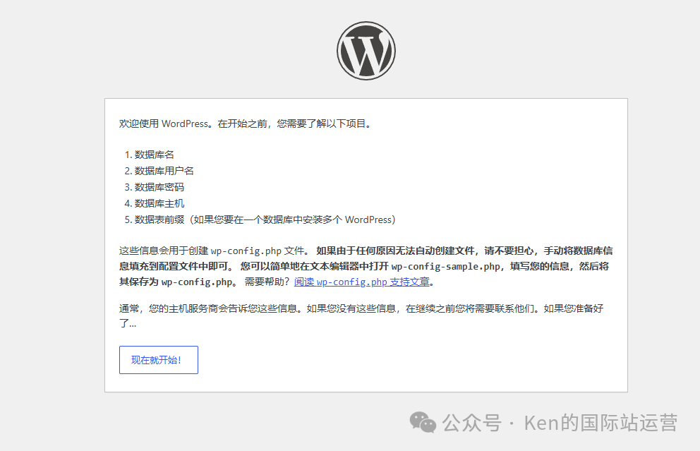Select the list item 数据库主机
The image size is (700, 451).
[159, 203]
